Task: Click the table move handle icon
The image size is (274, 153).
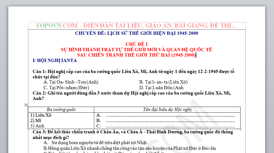Action: (x=26, y=105)
